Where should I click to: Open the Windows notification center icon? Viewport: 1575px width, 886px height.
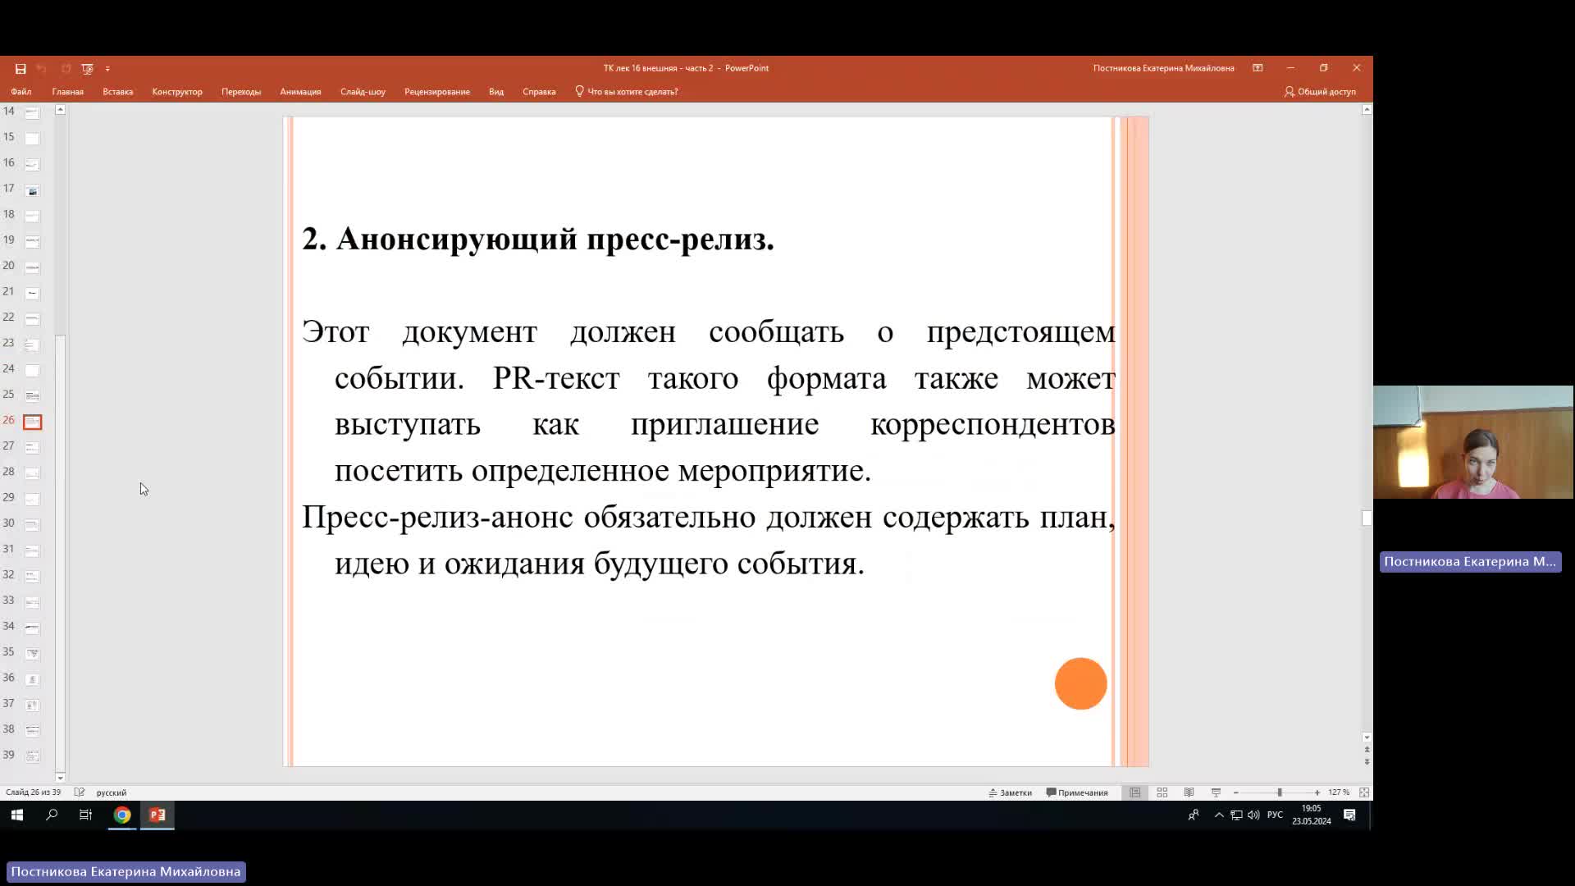tap(1349, 815)
